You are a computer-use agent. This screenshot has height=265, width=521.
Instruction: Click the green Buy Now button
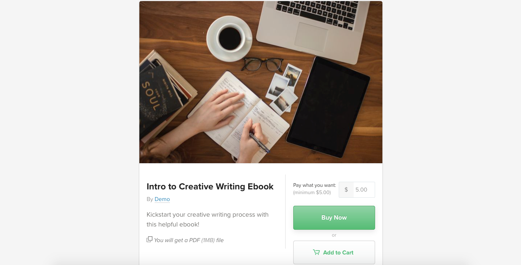(x=334, y=217)
